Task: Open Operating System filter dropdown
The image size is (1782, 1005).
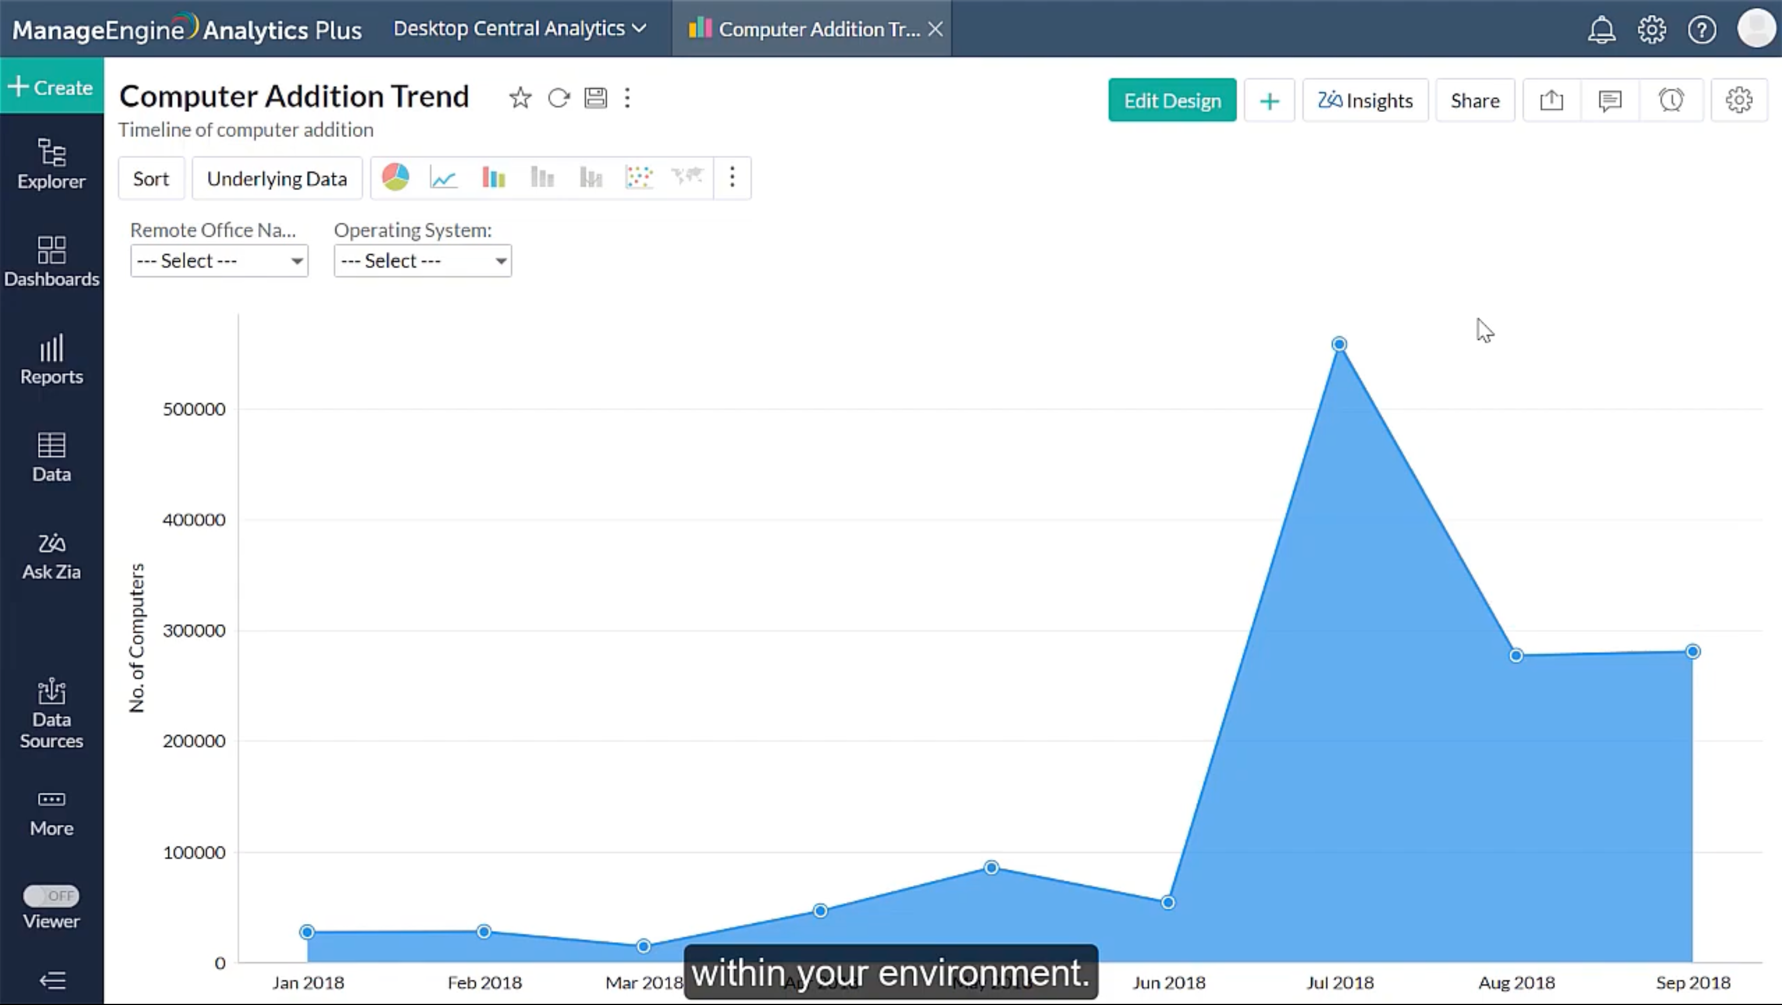Action: coord(422,261)
